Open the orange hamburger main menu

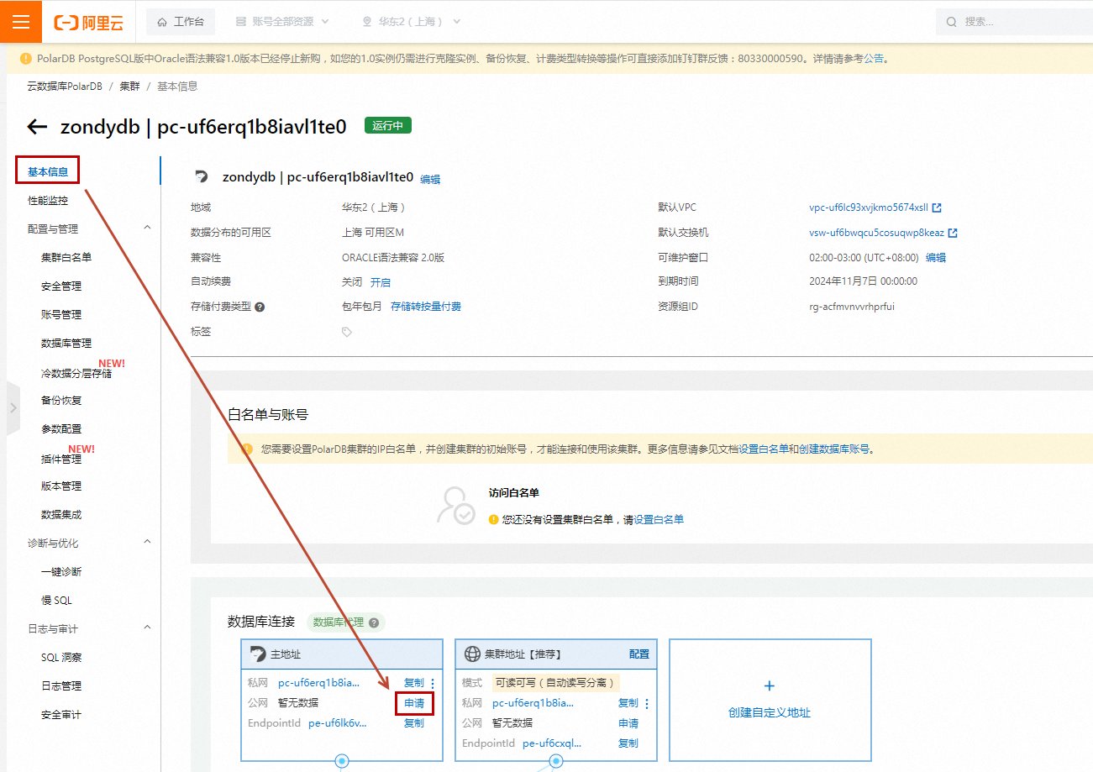click(21, 22)
